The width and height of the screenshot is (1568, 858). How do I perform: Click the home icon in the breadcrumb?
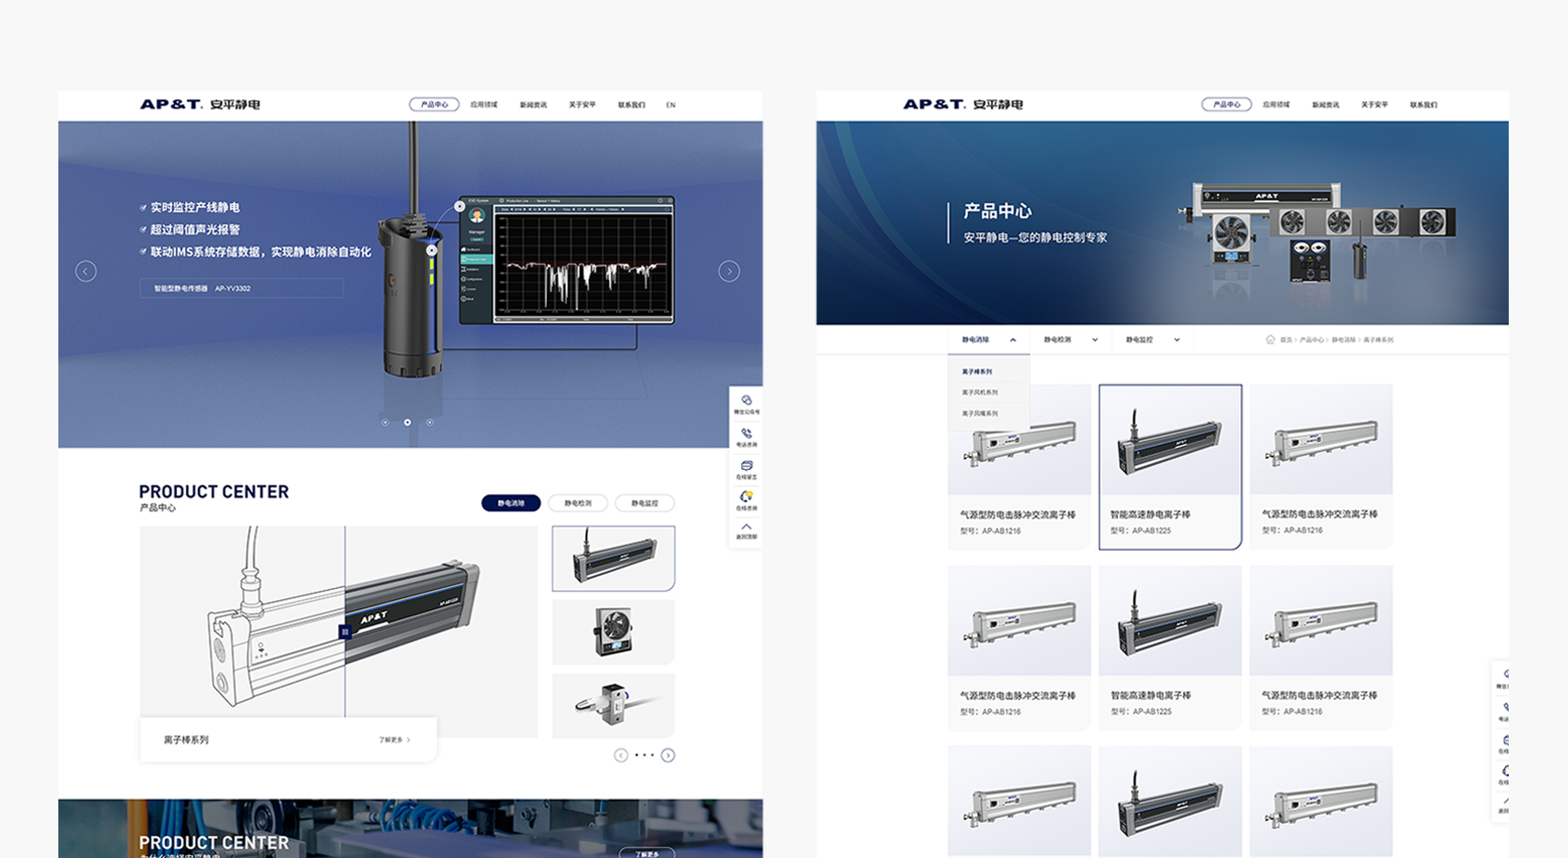[1270, 339]
